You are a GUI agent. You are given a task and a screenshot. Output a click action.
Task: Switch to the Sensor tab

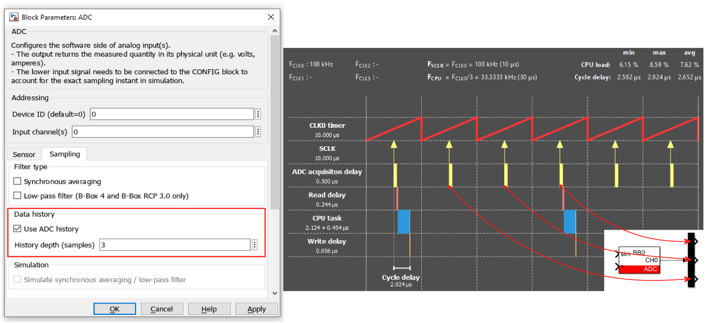pos(24,154)
